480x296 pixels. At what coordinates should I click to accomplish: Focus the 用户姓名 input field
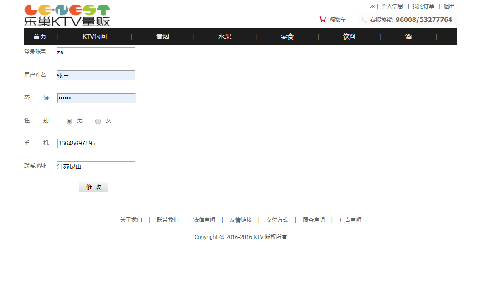point(96,75)
